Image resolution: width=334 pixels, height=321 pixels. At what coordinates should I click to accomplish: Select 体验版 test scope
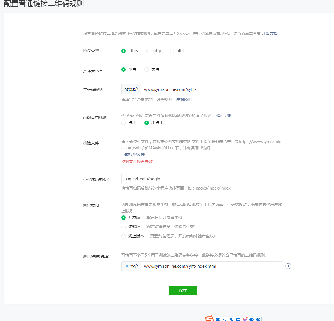coord(123,227)
